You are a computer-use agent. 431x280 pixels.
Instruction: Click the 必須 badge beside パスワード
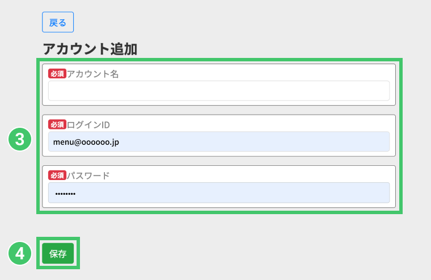tap(57, 175)
